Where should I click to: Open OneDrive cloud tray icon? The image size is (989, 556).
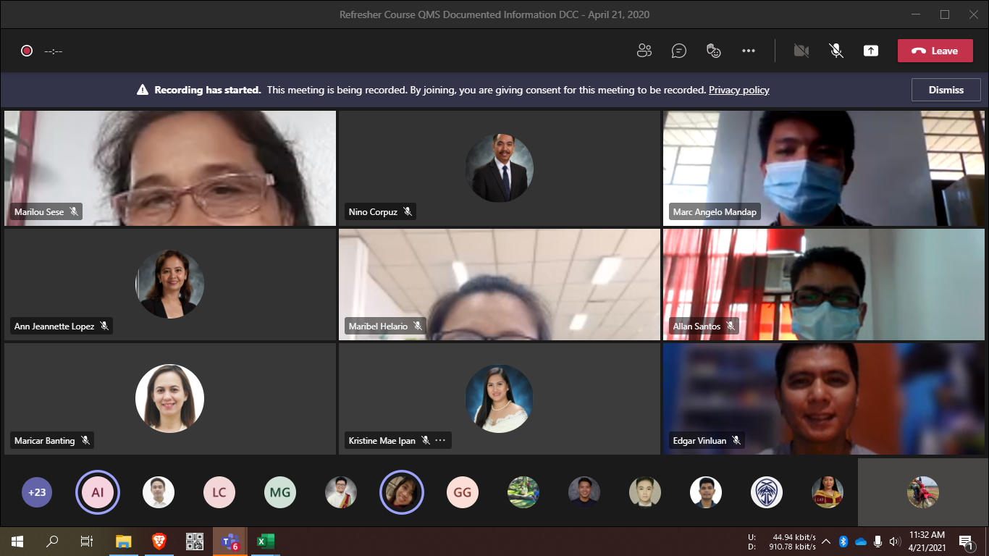click(861, 541)
